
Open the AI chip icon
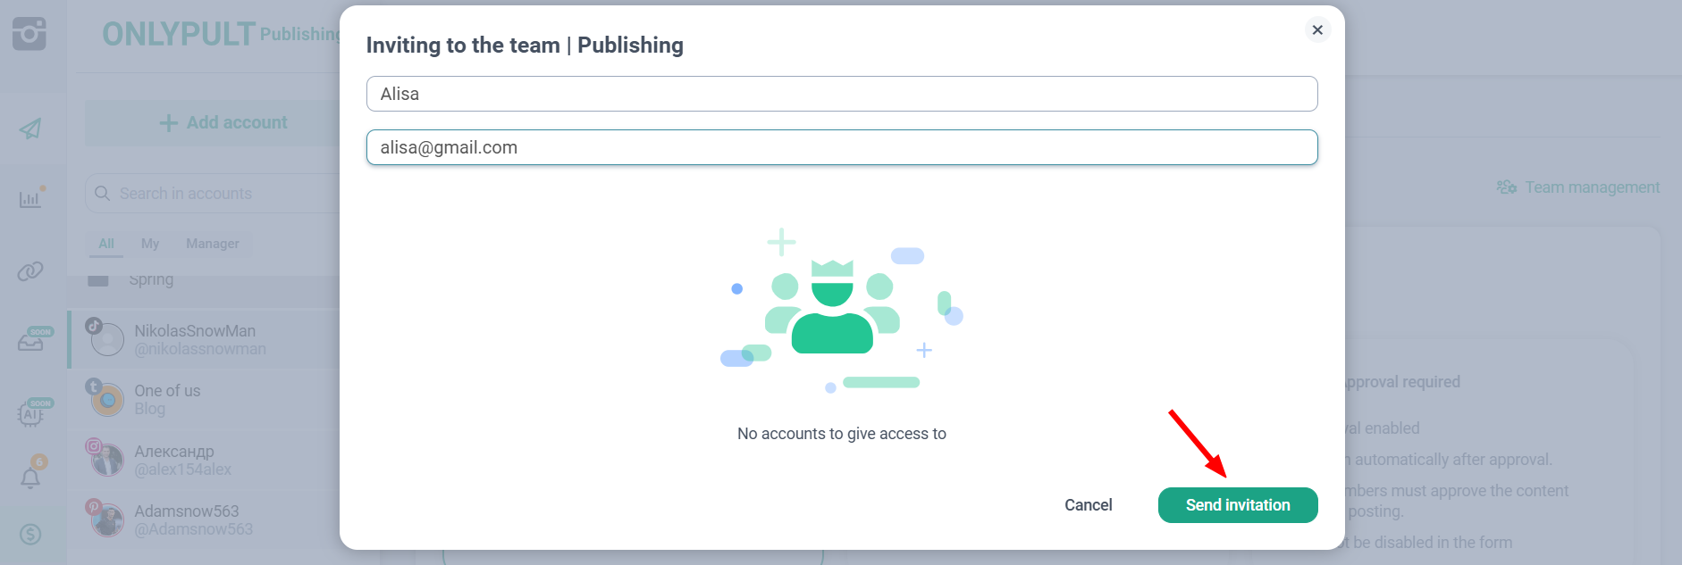coord(31,413)
